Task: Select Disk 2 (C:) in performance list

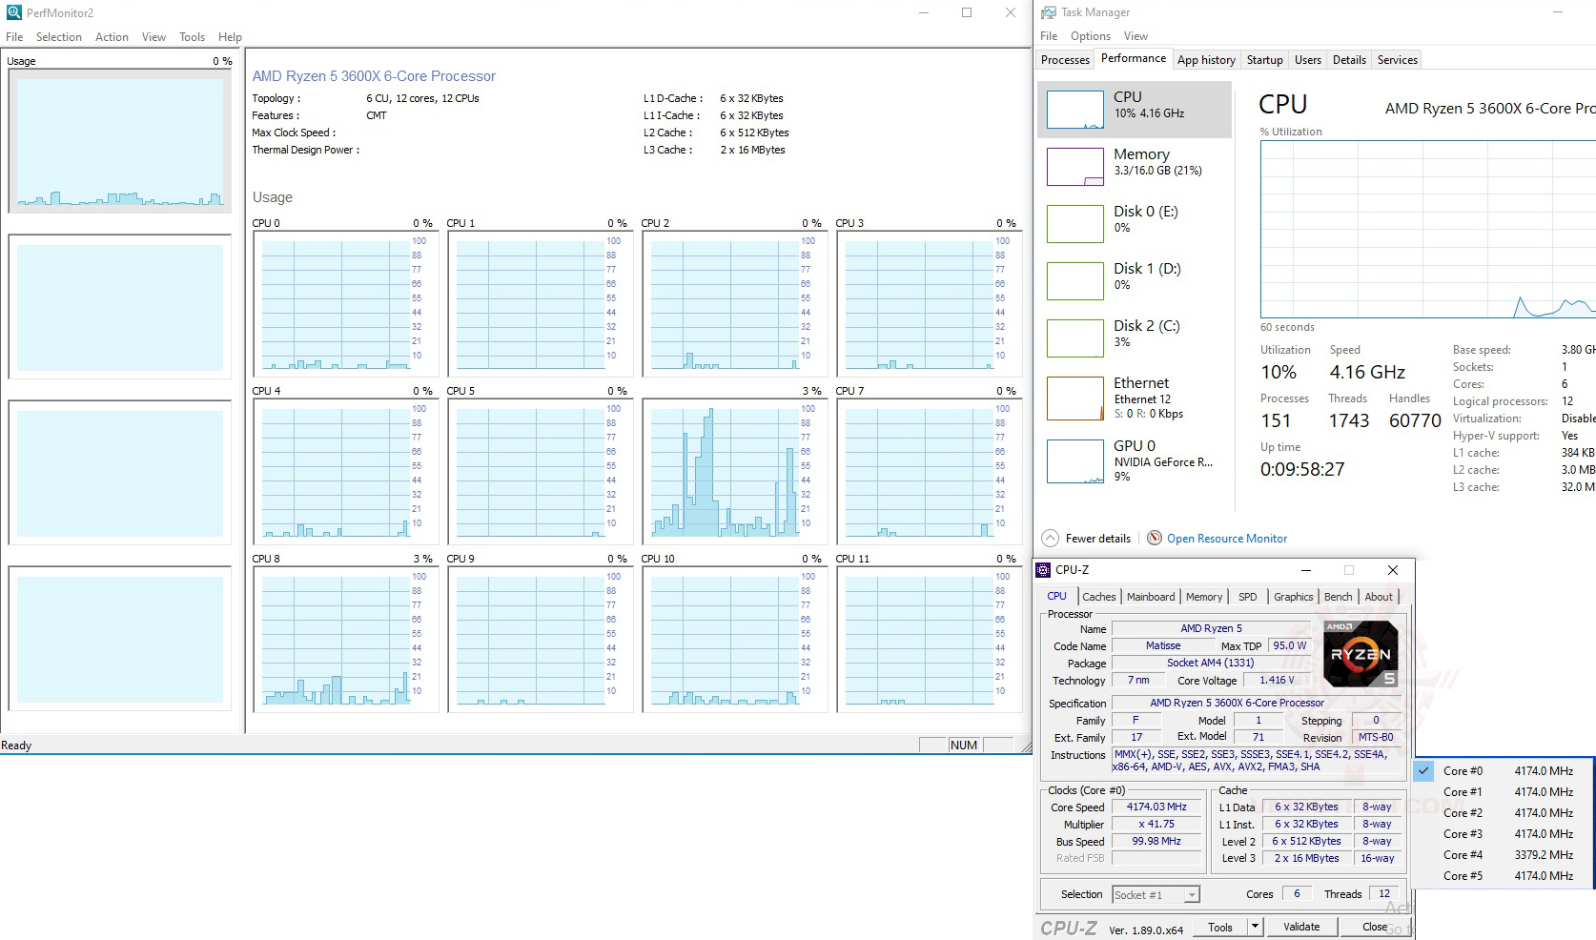Action: click(1135, 338)
